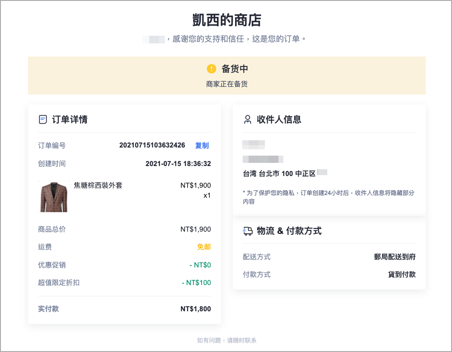Copy the order number via 复制 link
The height and width of the screenshot is (352, 452).
pyautogui.click(x=202, y=145)
